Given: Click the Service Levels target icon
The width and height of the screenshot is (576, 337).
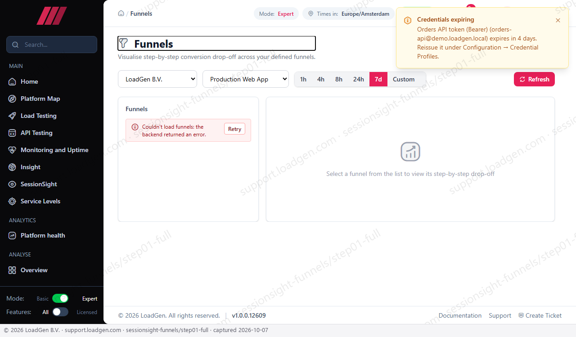Looking at the screenshot, I should 12,201.
